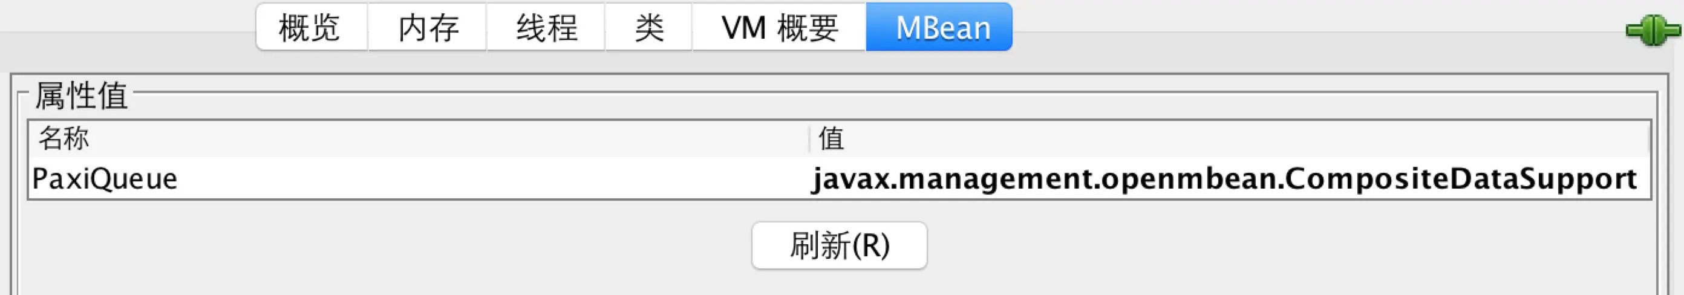Click the 值 column header
Image resolution: width=1684 pixels, height=295 pixels.
[1229, 138]
